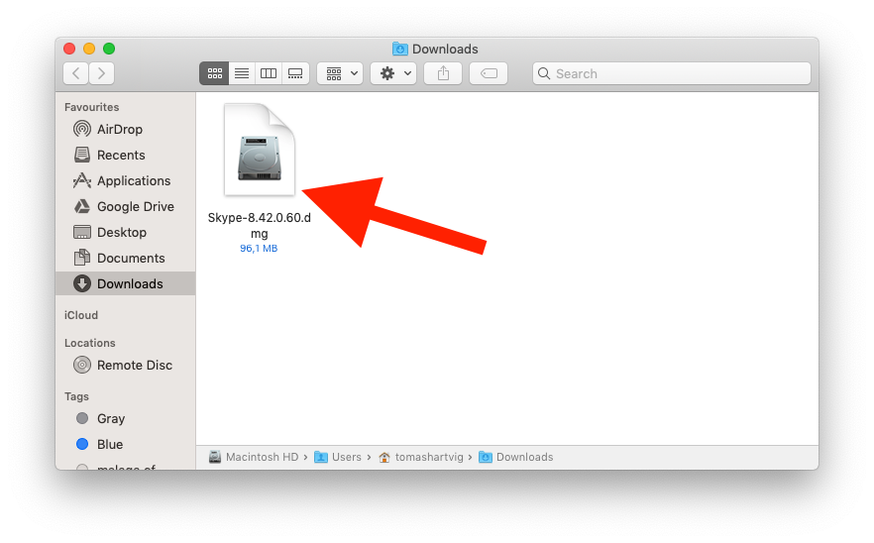Minimize the window with yellow button
The width and height of the screenshot is (874, 543).
pyautogui.click(x=89, y=49)
